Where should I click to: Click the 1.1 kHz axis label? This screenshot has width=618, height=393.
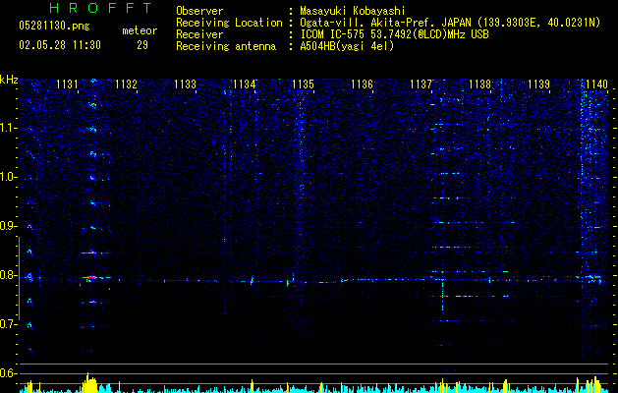coord(9,128)
